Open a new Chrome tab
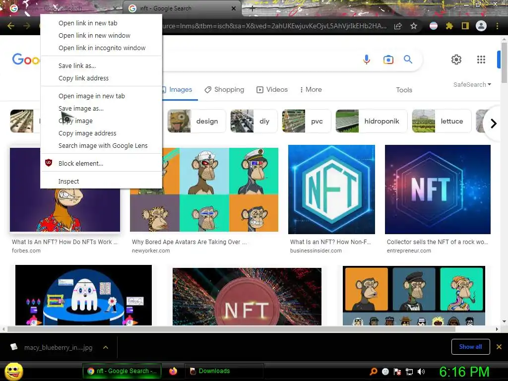 (x=253, y=8)
